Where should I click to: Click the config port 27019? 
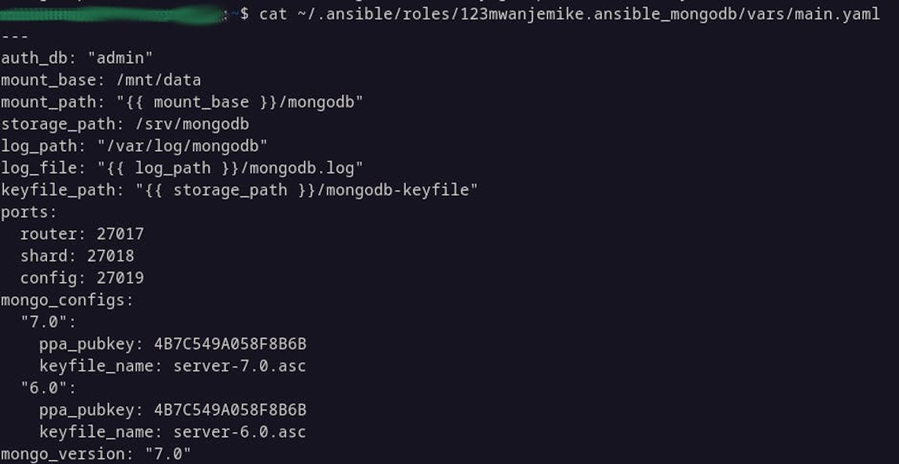120,278
